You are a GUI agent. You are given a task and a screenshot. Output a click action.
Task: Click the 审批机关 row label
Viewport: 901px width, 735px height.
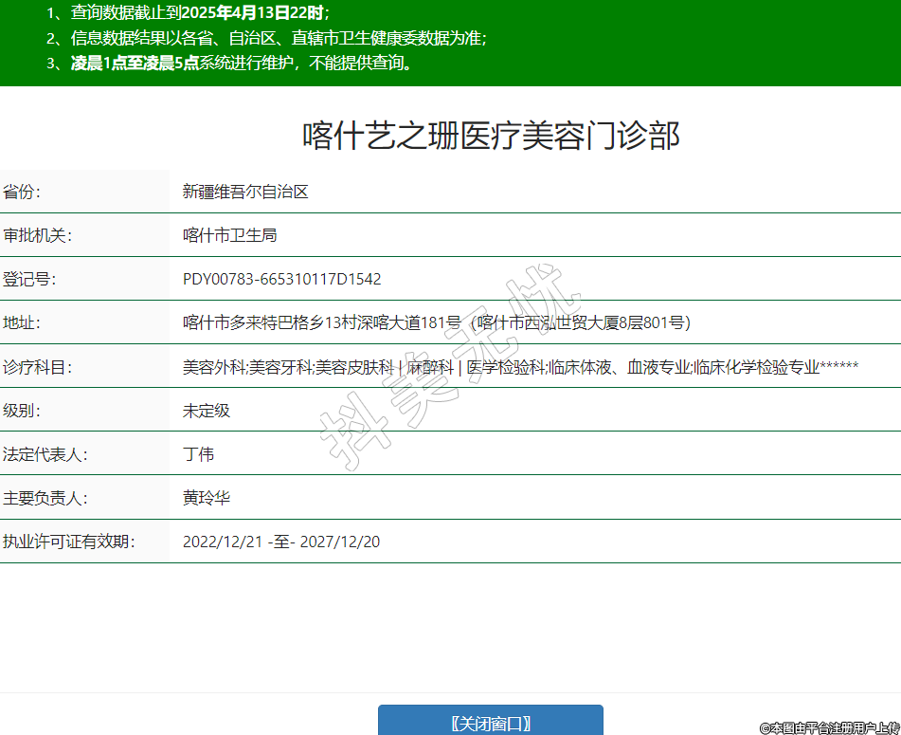click(38, 235)
